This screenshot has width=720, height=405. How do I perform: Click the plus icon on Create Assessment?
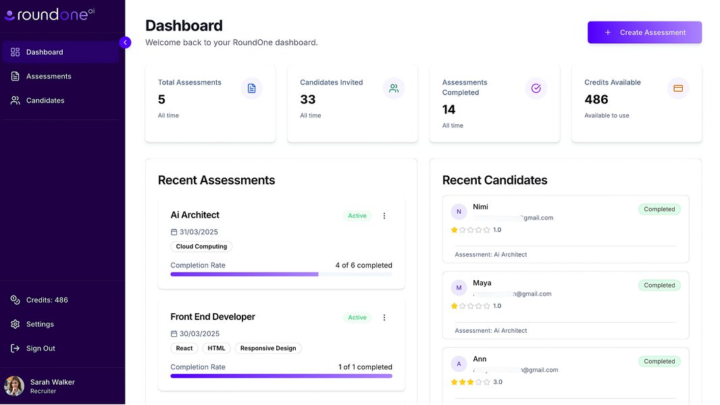(607, 32)
